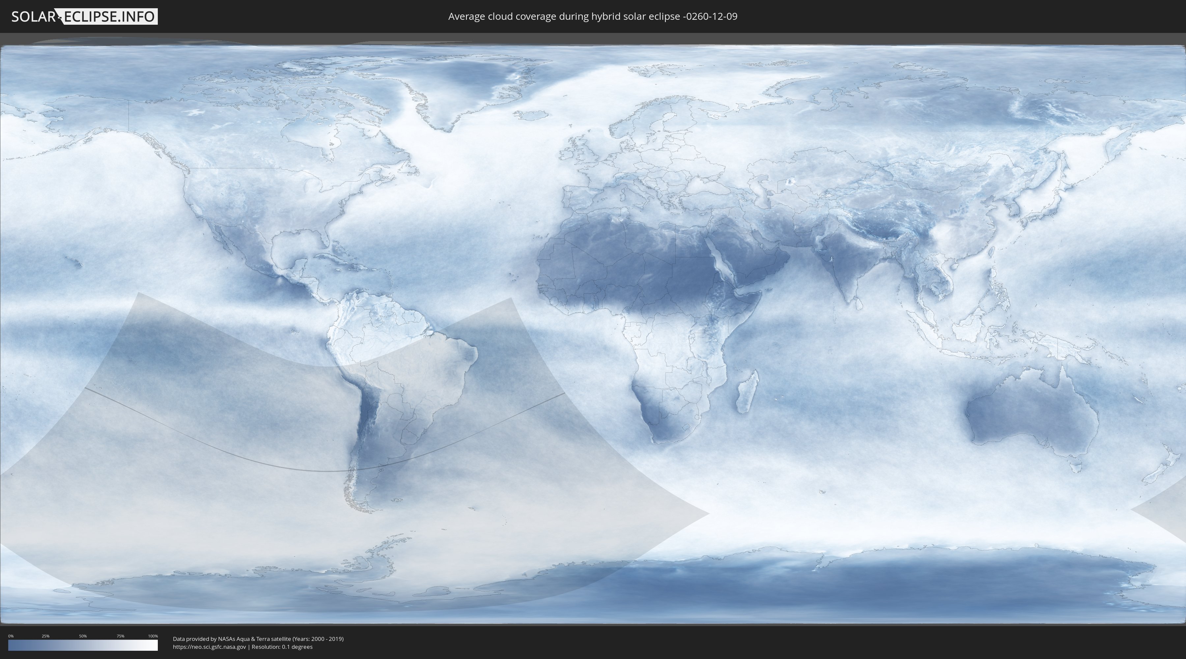Click the cloud coverage color gradient legend bar

click(x=83, y=645)
